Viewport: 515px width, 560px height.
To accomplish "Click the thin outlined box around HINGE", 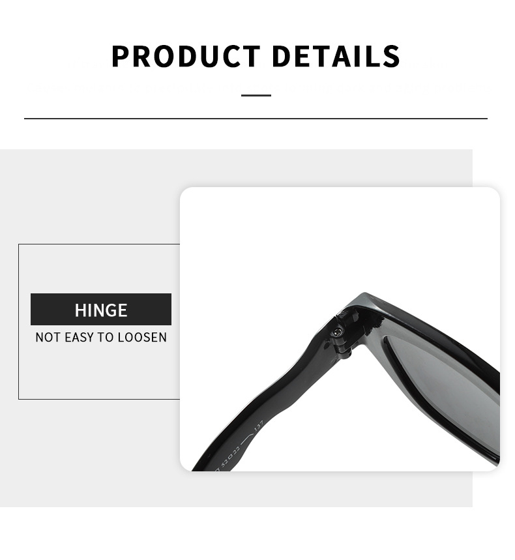I will pos(99,321).
